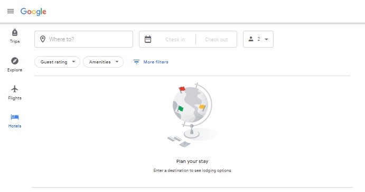The image size is (365, 192).
Task: Expand the Amenities filter dropdown
Action: click(x=103, y=62)
